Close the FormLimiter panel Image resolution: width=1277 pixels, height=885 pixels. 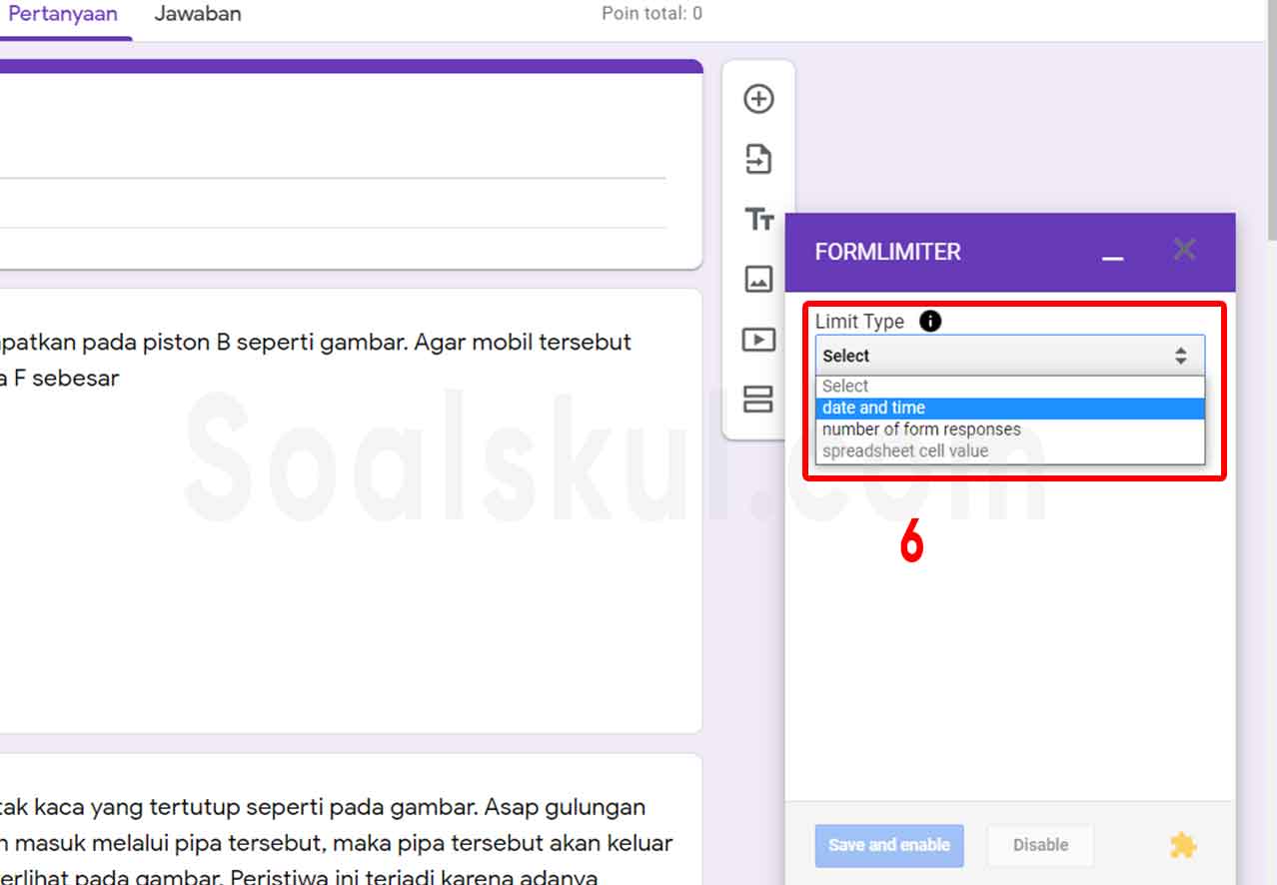point(1184,249)
